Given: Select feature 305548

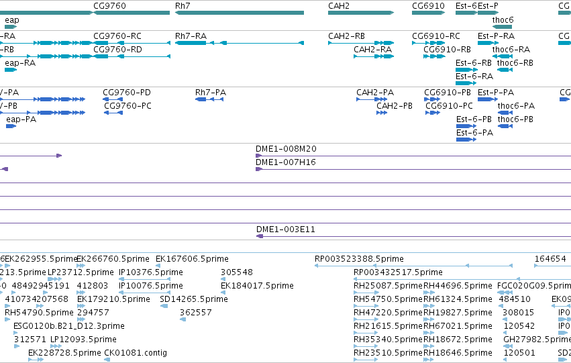Looking at the screenshot, I should [x=223, y=279].
